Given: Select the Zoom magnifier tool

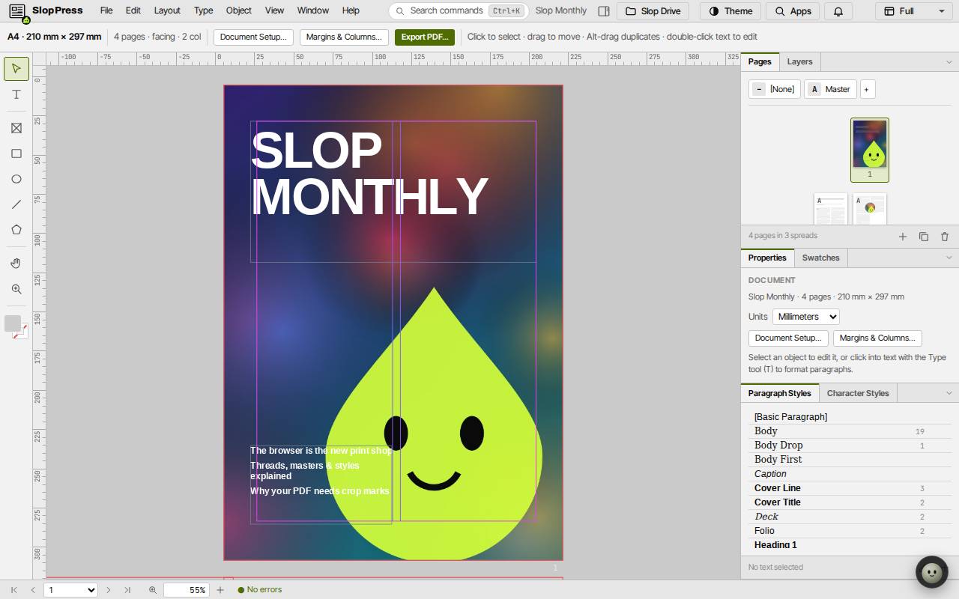Looking at the screenshot, I should (16, 289).
